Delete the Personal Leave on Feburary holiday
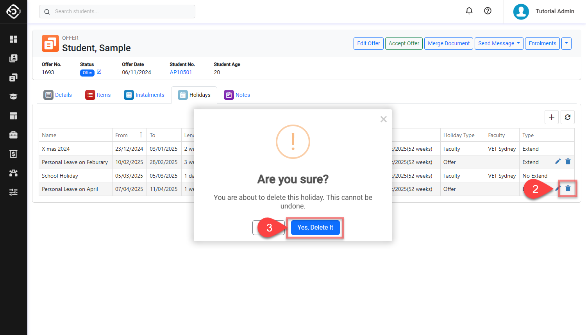The image size is (586, 335). tap(568, 162)
